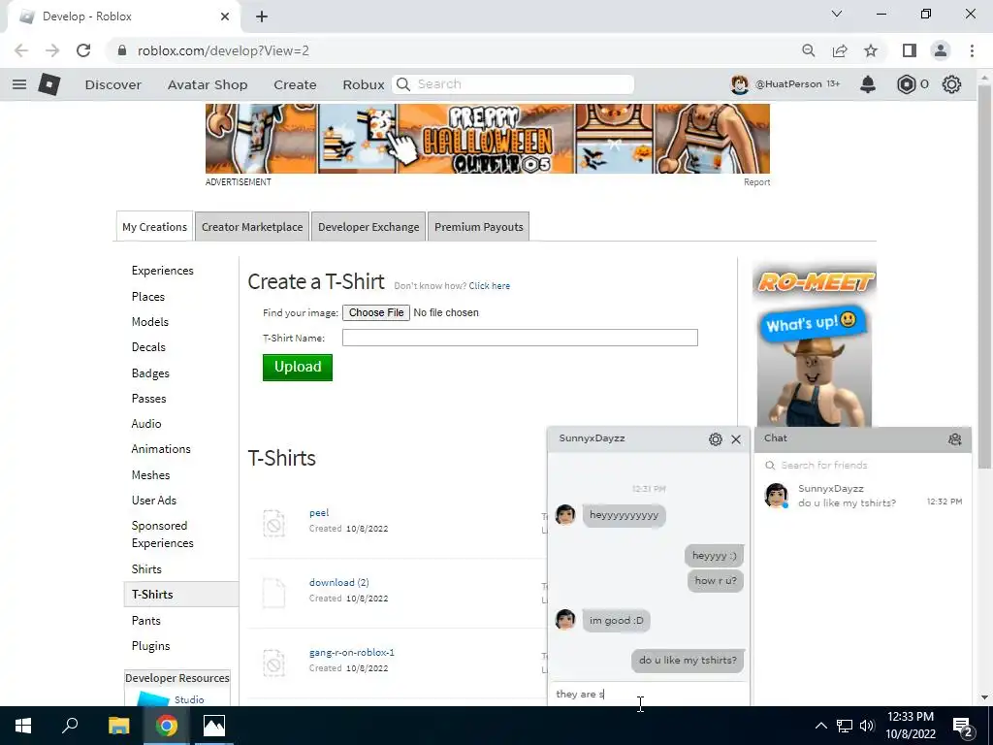Close the Develop - Roblox tab

(x=225, y=16)
